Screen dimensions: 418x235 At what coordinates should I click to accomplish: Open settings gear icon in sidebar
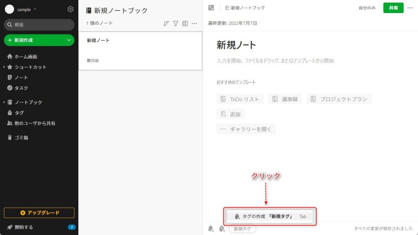(70, 9)
